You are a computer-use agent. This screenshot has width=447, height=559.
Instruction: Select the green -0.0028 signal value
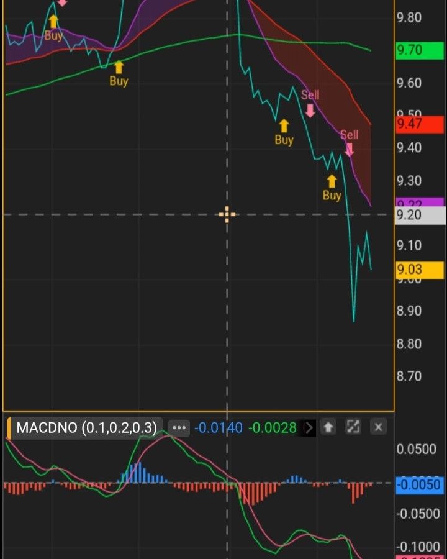coord(272,428)
